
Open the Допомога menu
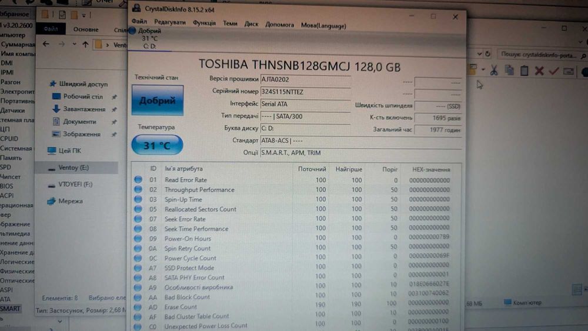(x=279, y=25)
